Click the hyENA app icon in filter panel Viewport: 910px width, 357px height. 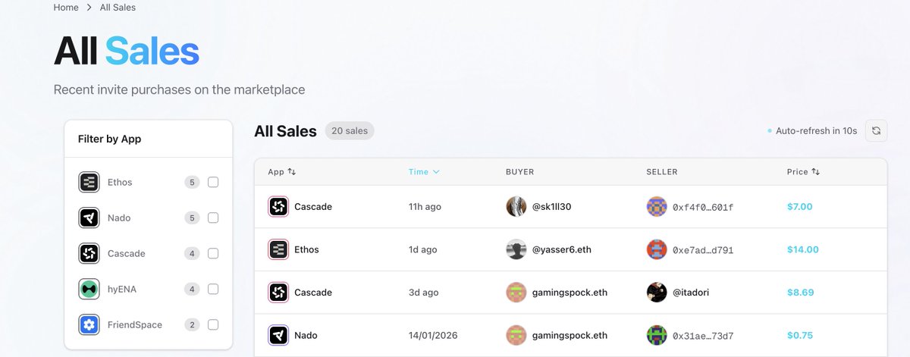click(x=89, y=289)
